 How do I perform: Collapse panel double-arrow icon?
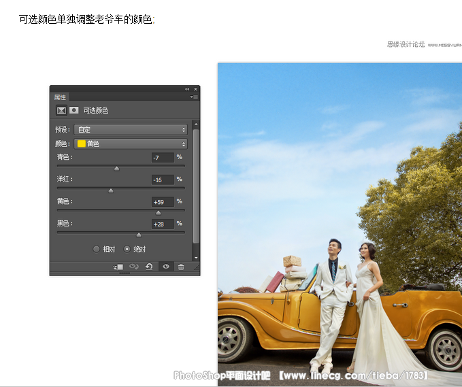pos(187,89)
